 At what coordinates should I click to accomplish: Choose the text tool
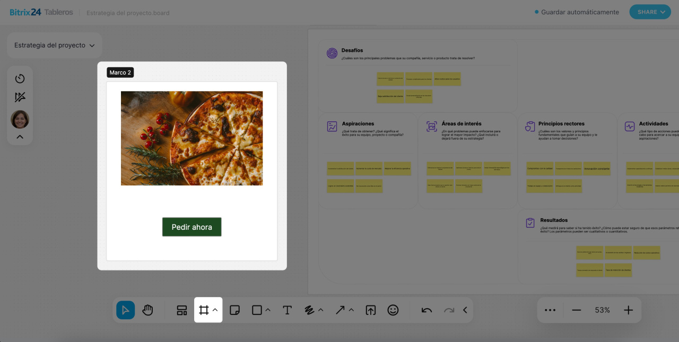tap(287, 310)
